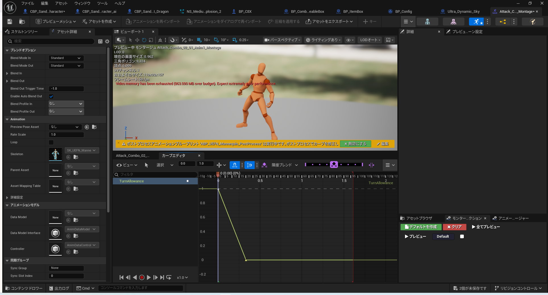Open the ウィンドウ menu

(x=82, y=3)
